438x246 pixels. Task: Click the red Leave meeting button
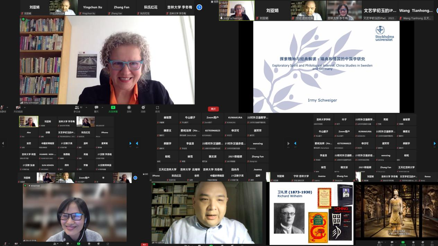point(213,109)
